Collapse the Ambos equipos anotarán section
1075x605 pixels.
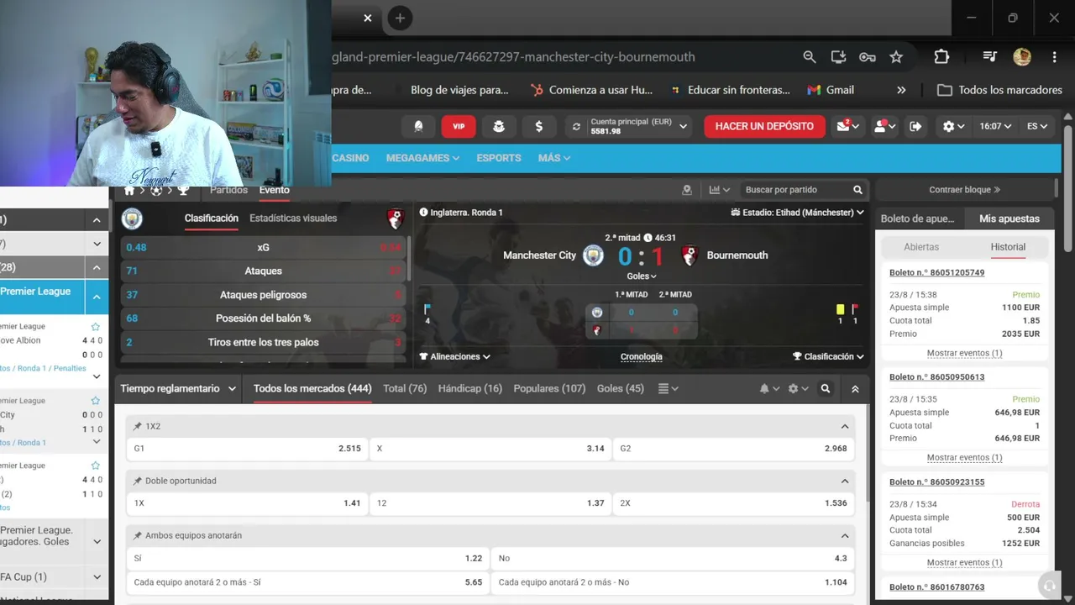click(845, 536)
